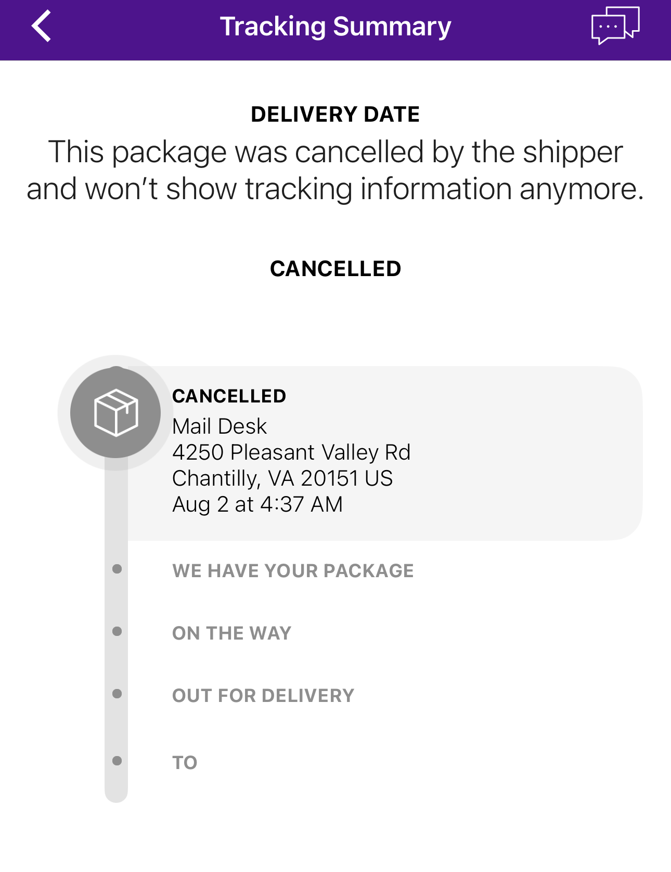Tap the Aug 2 at 4:37 AM timestamp
Screen dimensions: 671x872
tap(257, 504)
